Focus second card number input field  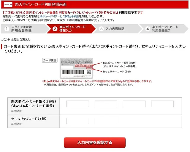tap(106, 104)
